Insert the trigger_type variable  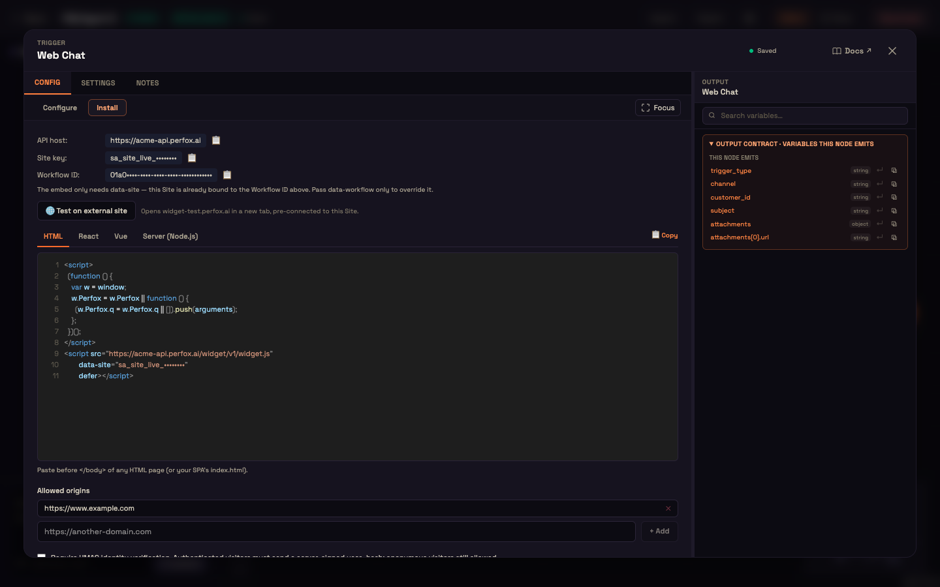click(880, 170)
